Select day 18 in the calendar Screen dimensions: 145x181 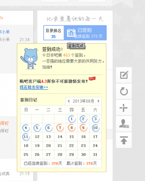coord(26,146)
